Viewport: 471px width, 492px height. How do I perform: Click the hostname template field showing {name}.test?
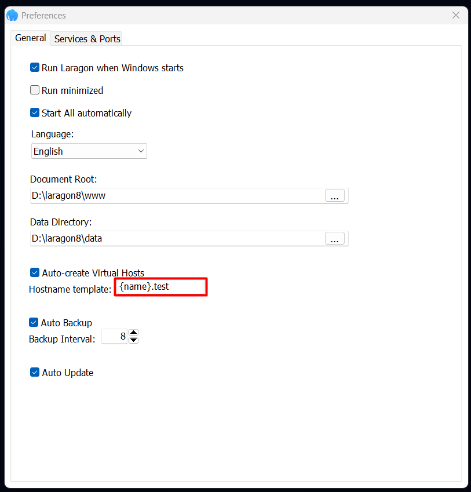[x=160, y=286]
